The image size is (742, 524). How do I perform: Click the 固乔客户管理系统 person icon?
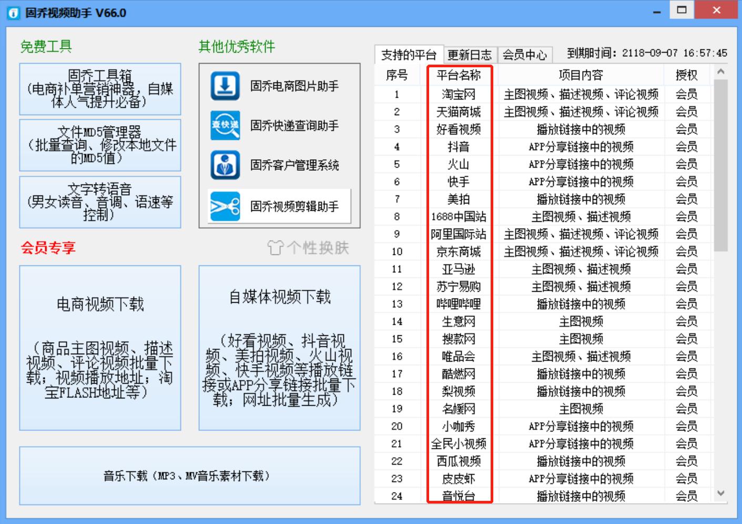click(x=225, y=165)
